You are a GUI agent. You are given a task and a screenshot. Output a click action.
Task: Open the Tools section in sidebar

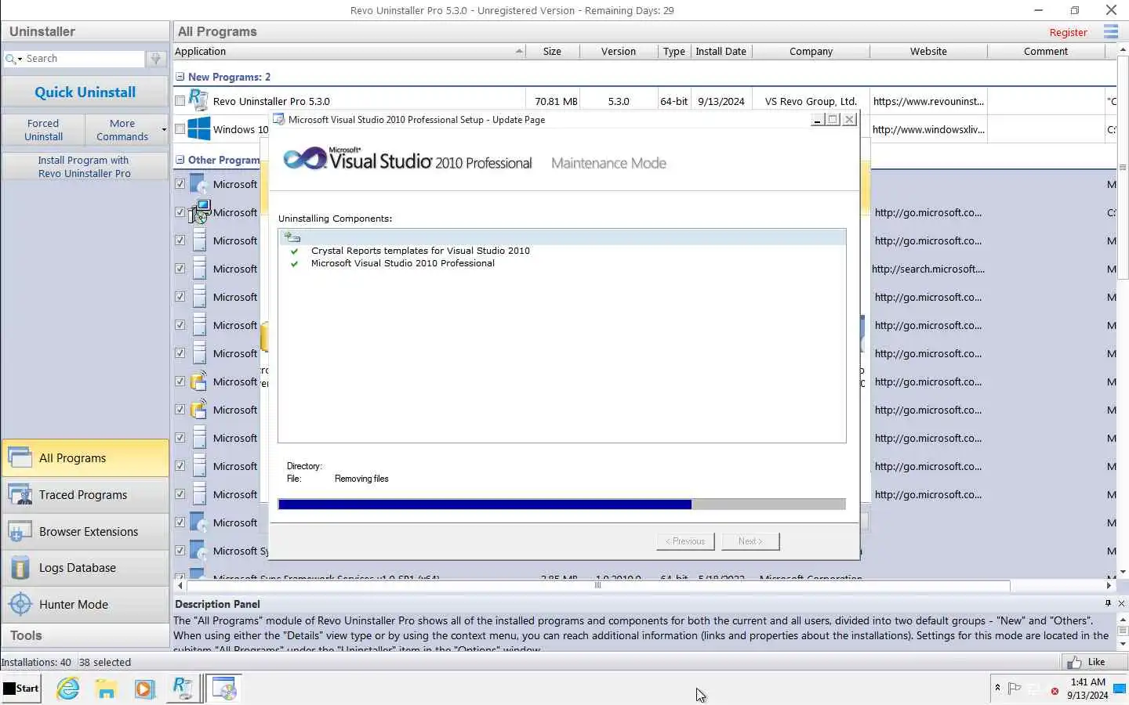[x=85, y=635]
